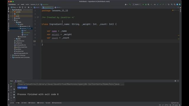Hide Run panel with minus icon
This screenshot has height=106, width=189.
coord(178,81)
